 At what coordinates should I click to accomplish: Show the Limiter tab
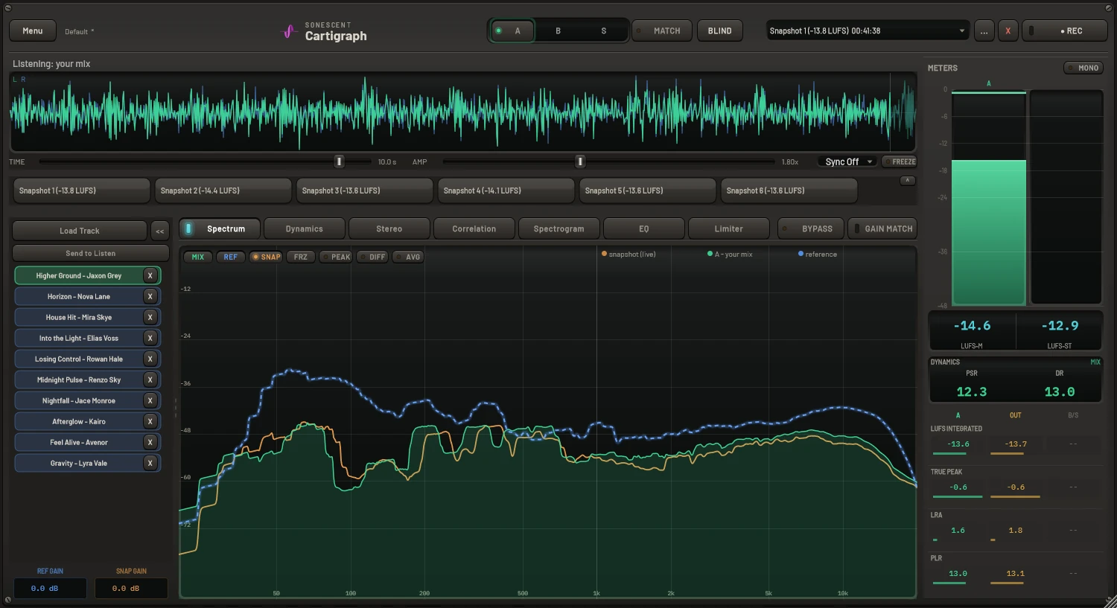tap(729, 228)
